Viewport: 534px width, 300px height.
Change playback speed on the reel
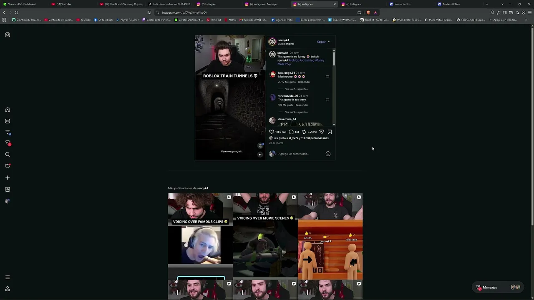[260, 145]
